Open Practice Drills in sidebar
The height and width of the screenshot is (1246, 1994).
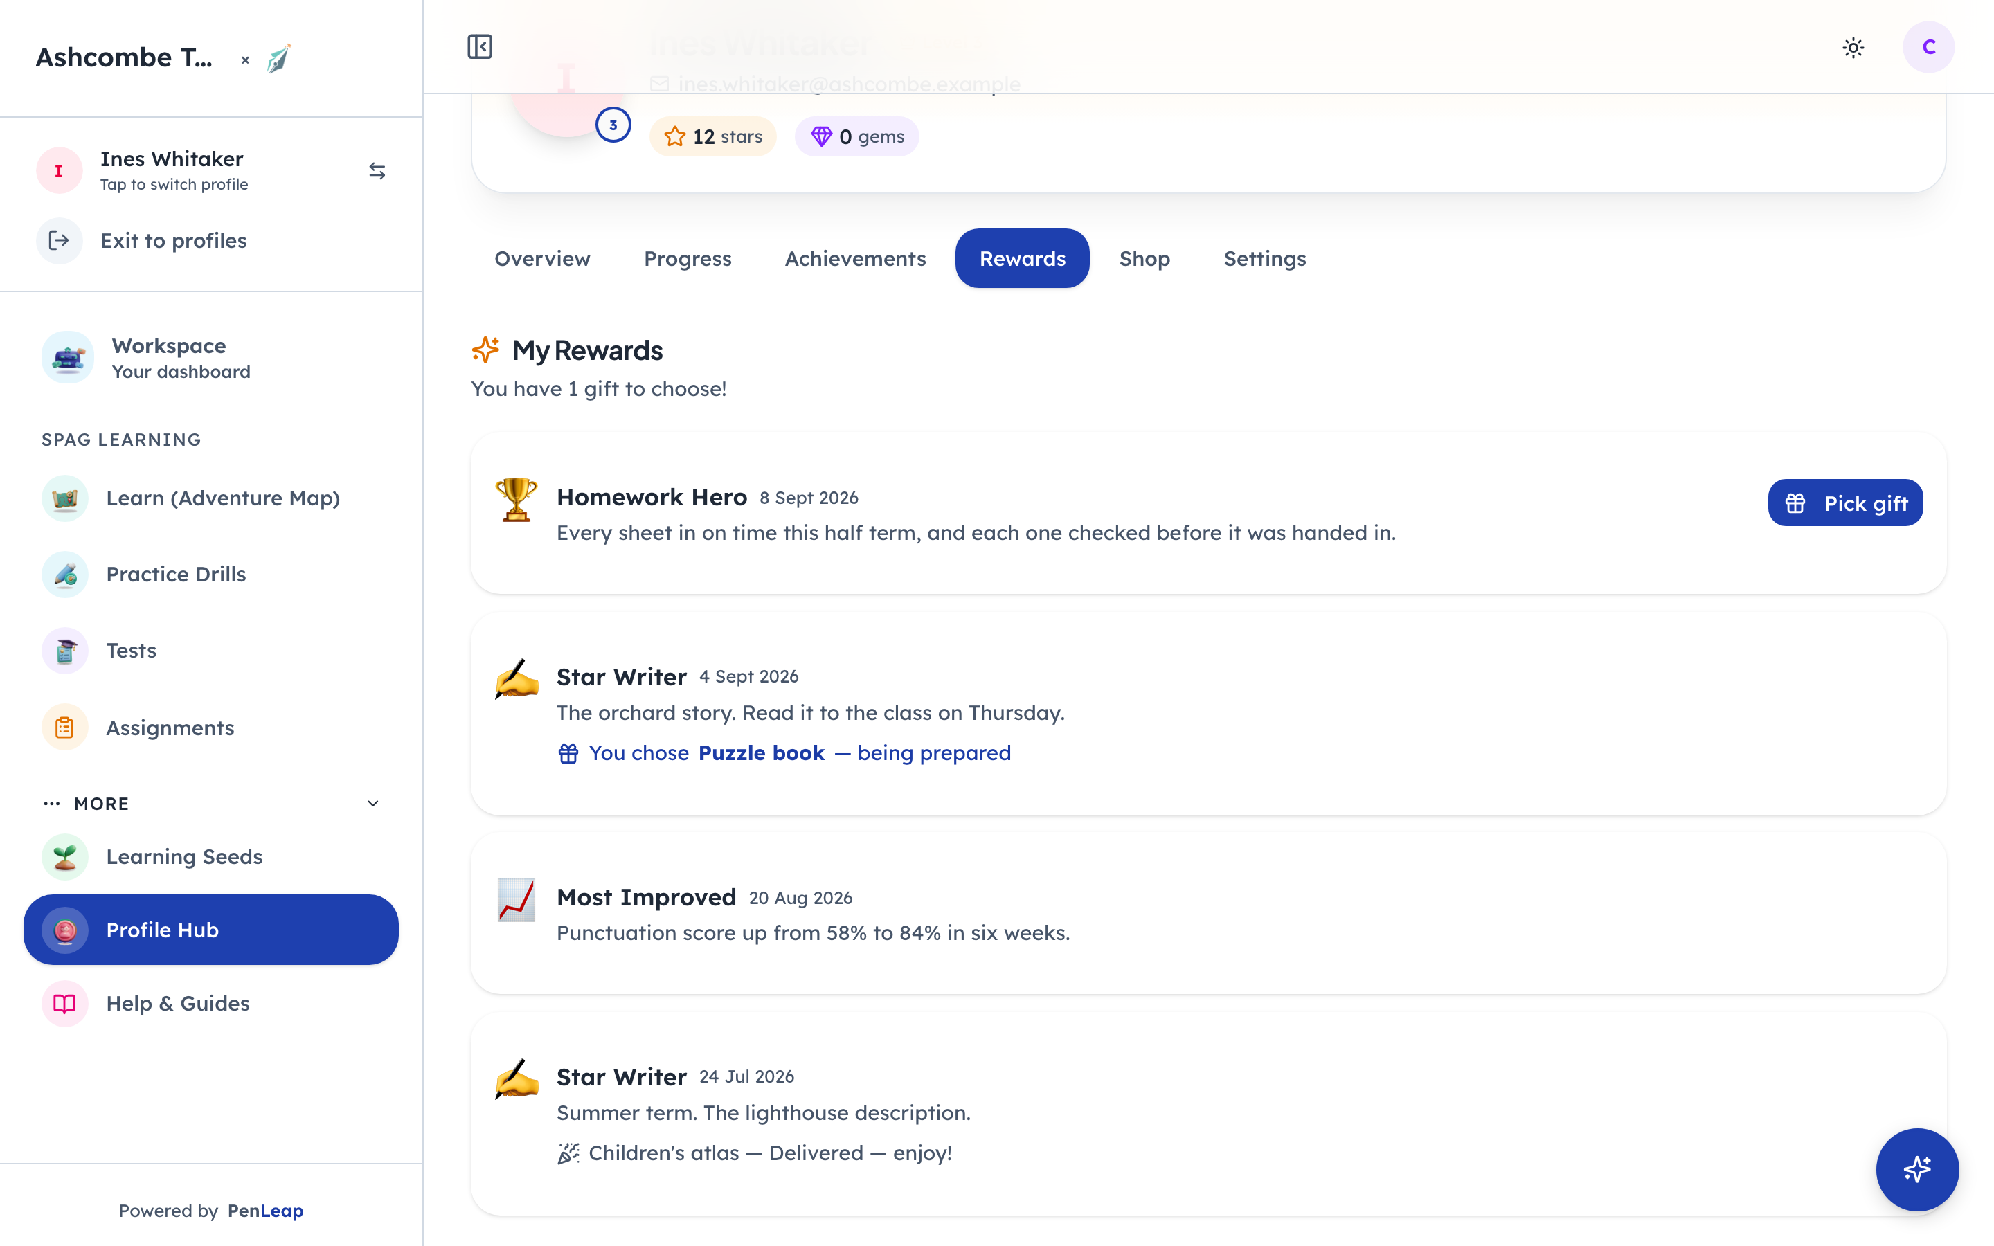click(x=211, y=575)
